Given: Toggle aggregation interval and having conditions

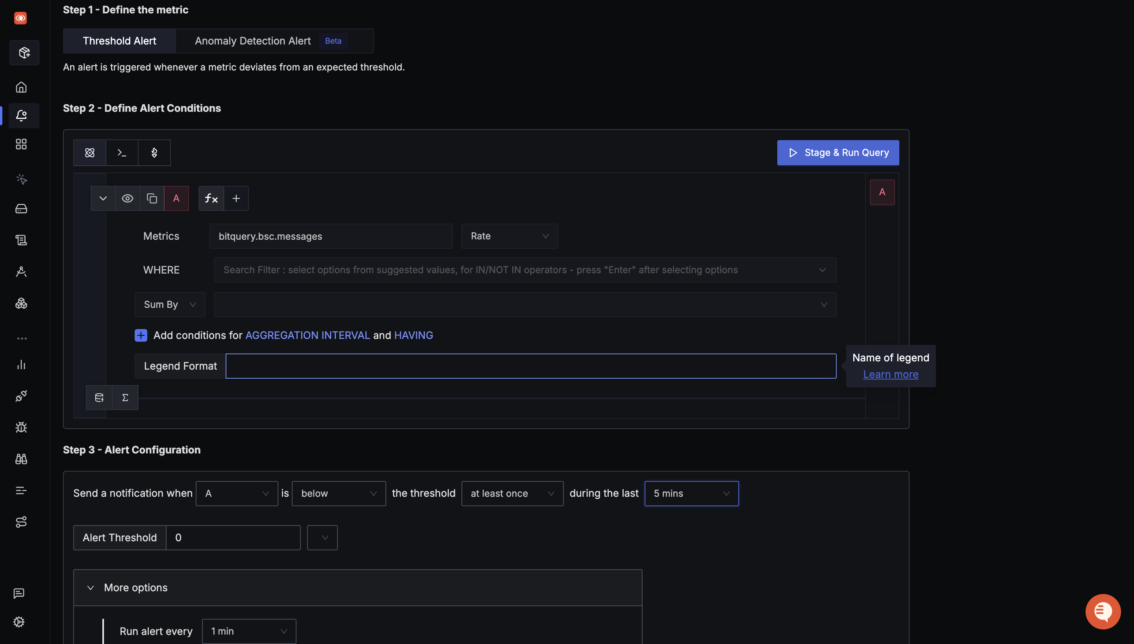Looking at the screenshot, I should [141, 335].
